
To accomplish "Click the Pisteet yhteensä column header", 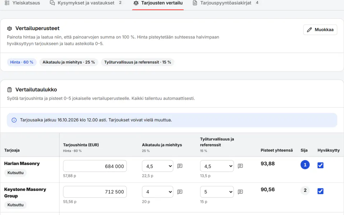I will [277, 150].
